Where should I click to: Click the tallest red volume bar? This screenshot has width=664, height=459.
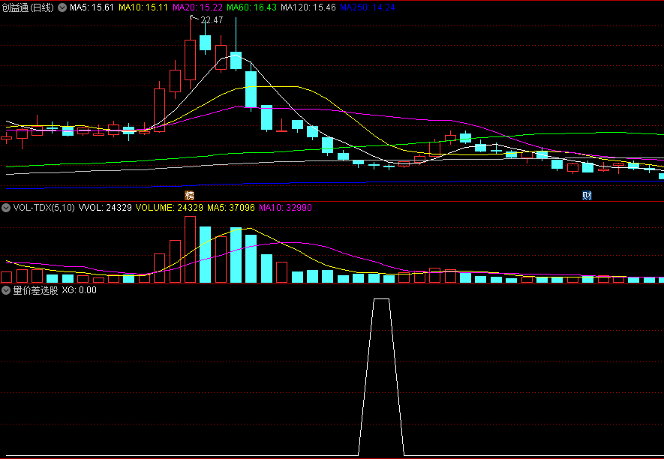(x=190, y=250)
